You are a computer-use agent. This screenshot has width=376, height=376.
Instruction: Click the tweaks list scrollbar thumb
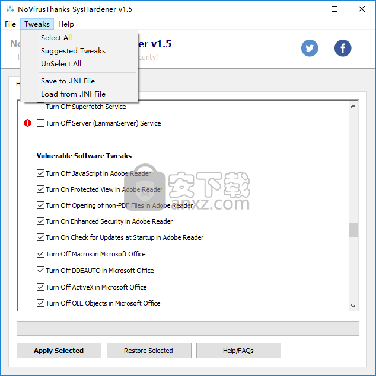353,230
